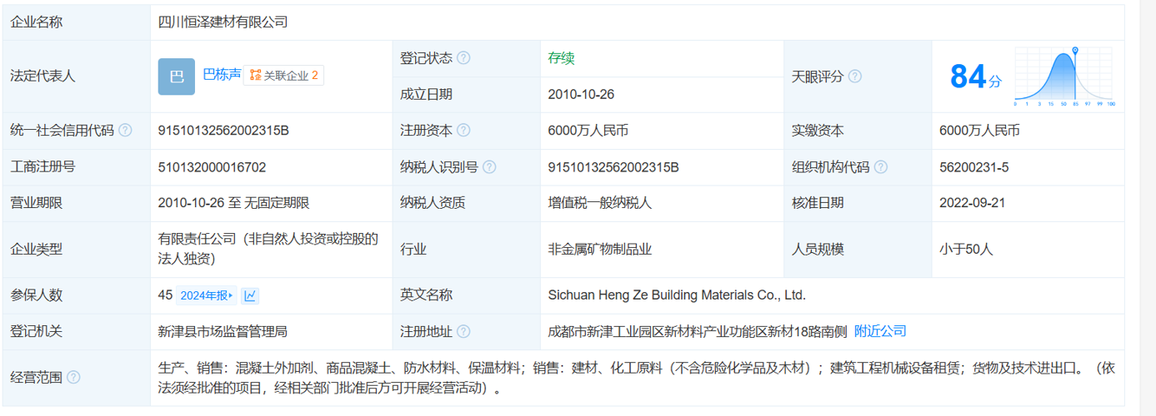1156x416 pixels.
Task: Click taxpayer qualification 增值税一般纳税人
Action: coord(600,203)
